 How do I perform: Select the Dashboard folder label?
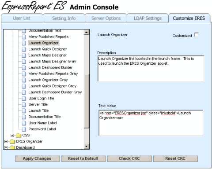point(26,147)
